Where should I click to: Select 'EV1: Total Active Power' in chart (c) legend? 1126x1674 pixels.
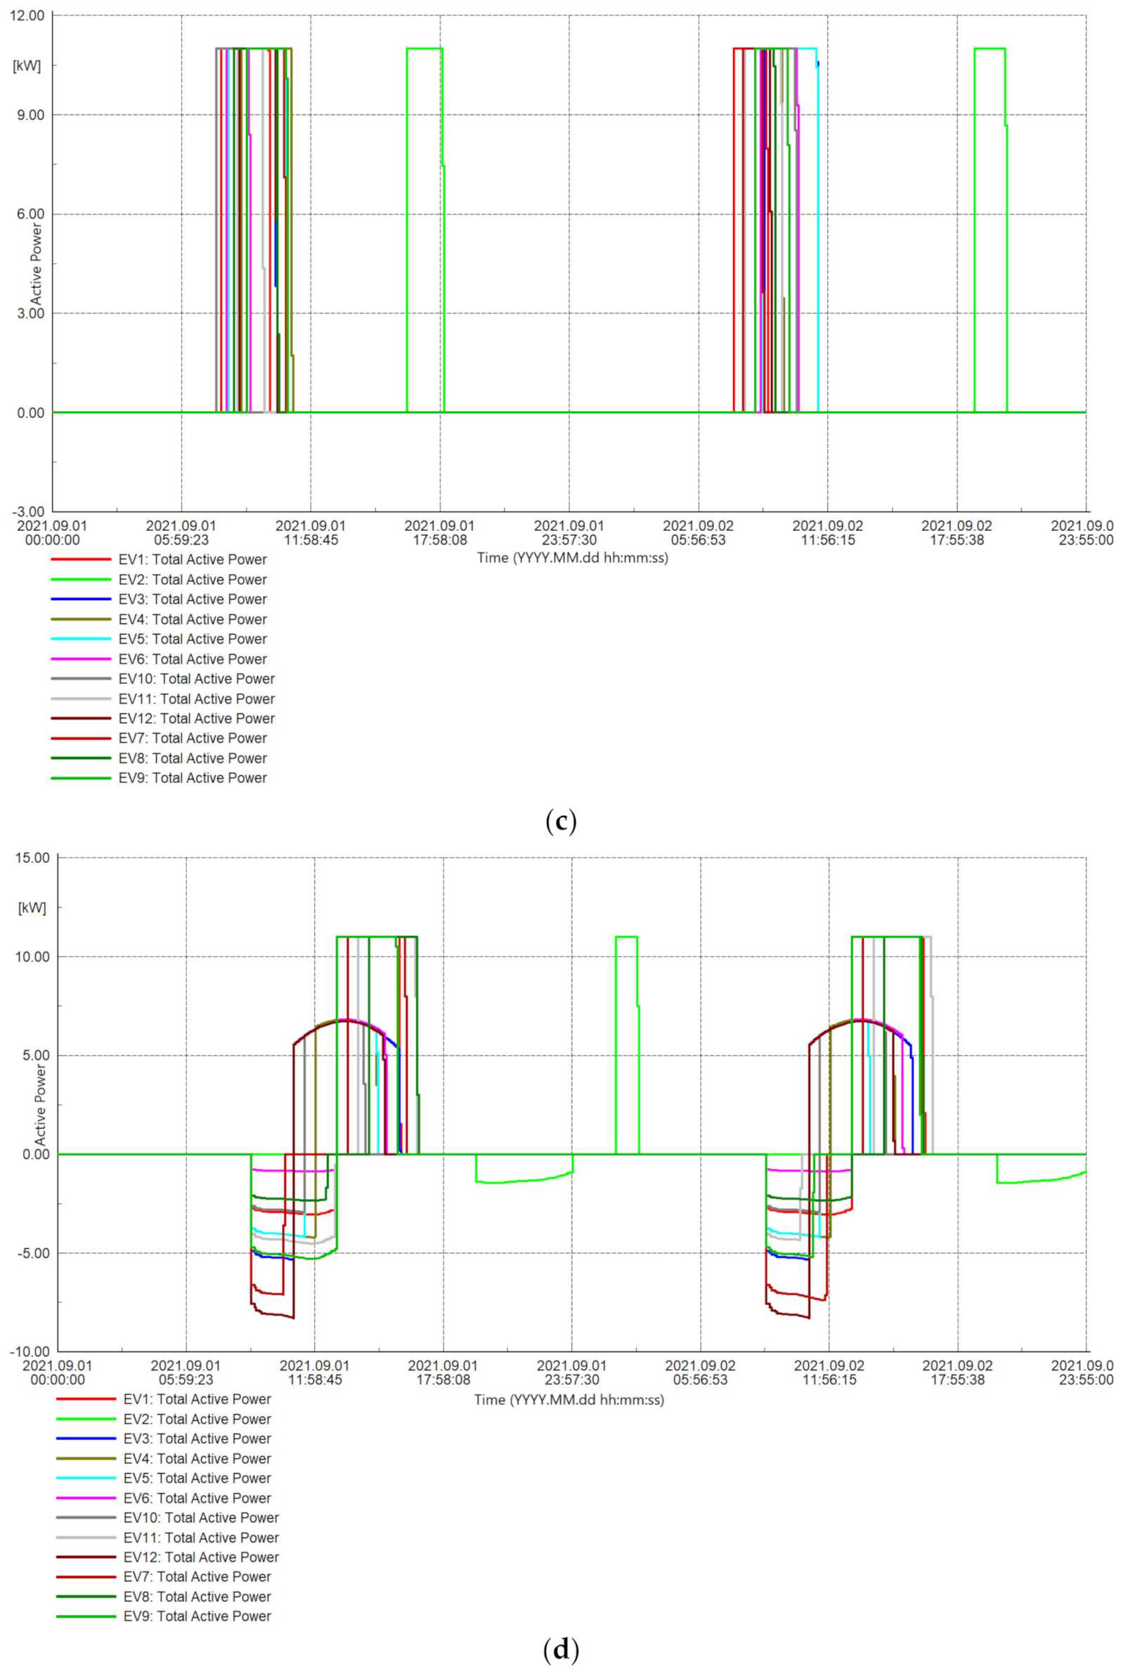click(193, 559)
